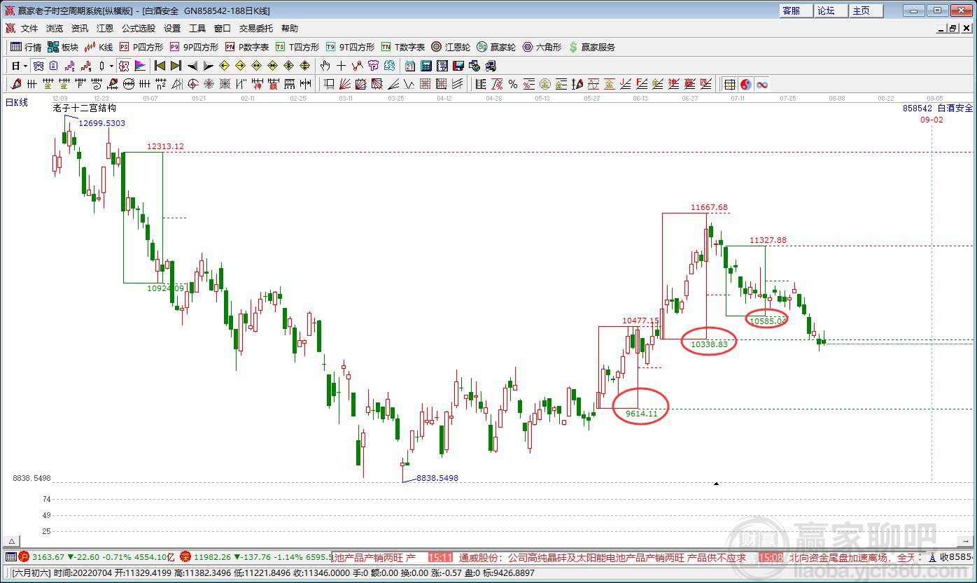Image resolution: width=977 pixels, height=583 pixels.
Task: Open the 交易委托 menu
Action: (256, 29)
